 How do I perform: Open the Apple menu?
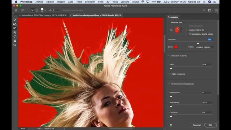coord(16,2)
